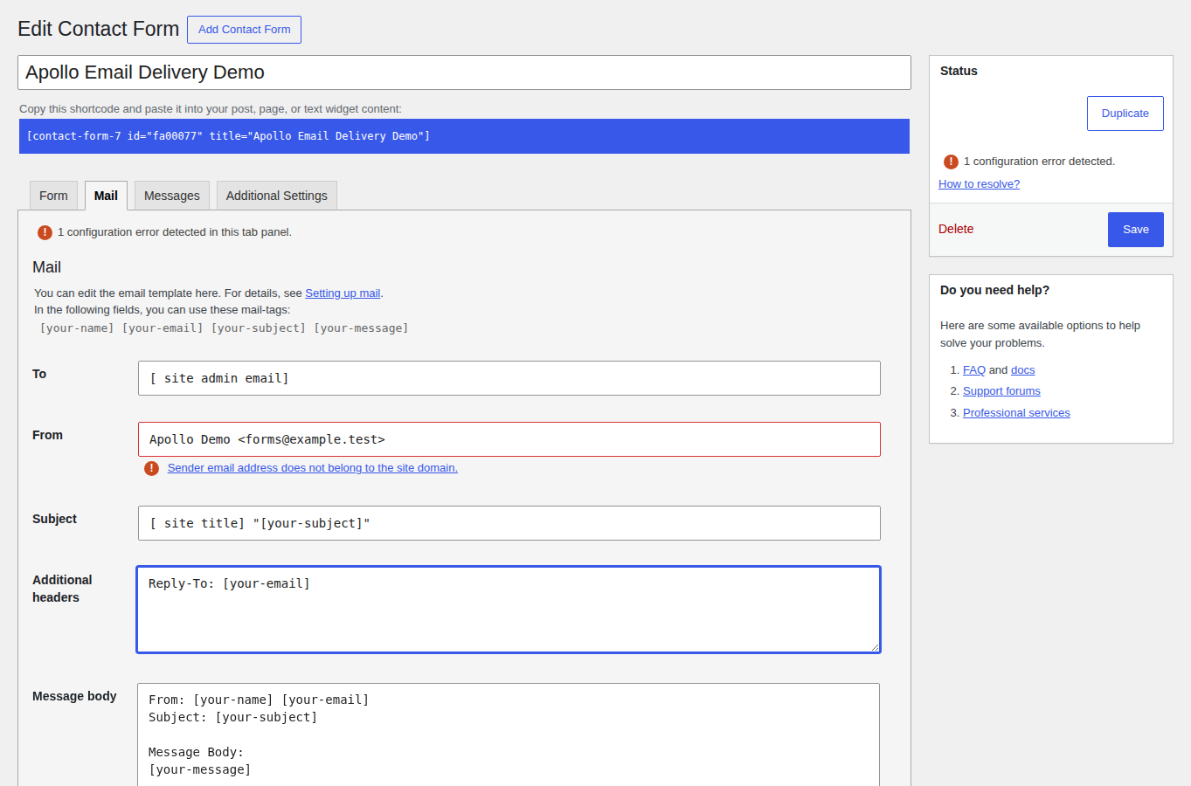Save the contact form
The width and height of the screenshot is (1191, 786).
(x=1135, y=230)
